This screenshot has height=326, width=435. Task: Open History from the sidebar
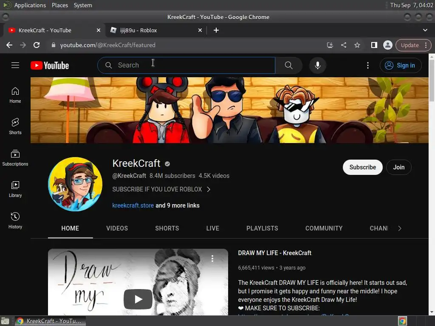tap(15, 220)
